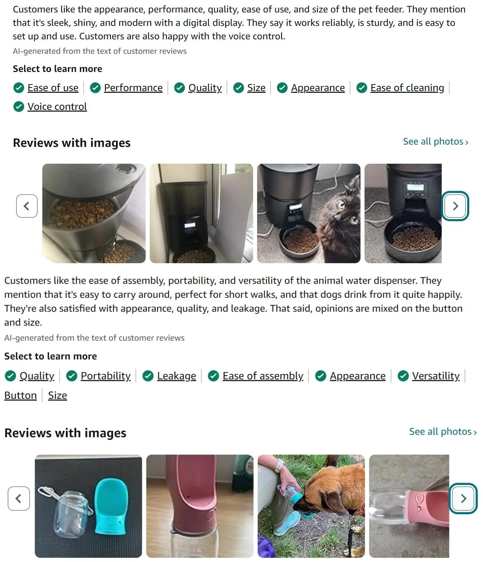
Task: Select the Button topic link
Action: [x=20, y=395]
